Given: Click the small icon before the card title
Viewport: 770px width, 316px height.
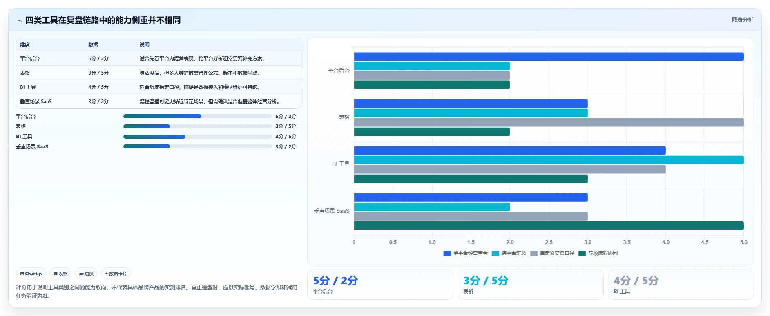Looking at the screenshot, I should [x=19, y=20].
